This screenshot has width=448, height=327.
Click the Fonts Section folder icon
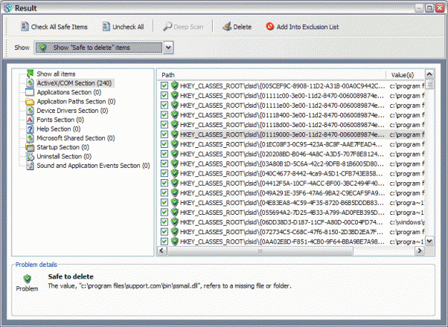coord(30,120)
